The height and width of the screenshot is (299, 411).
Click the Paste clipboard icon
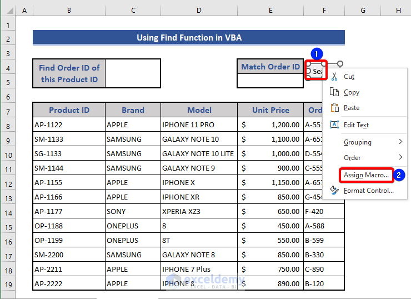[334, 108]
